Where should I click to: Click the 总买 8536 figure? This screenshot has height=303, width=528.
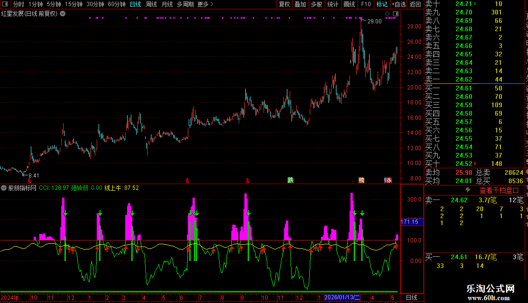click(515, 181)
